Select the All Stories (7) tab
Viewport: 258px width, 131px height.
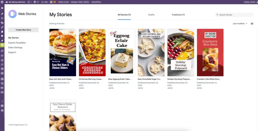tap(124, 15)
